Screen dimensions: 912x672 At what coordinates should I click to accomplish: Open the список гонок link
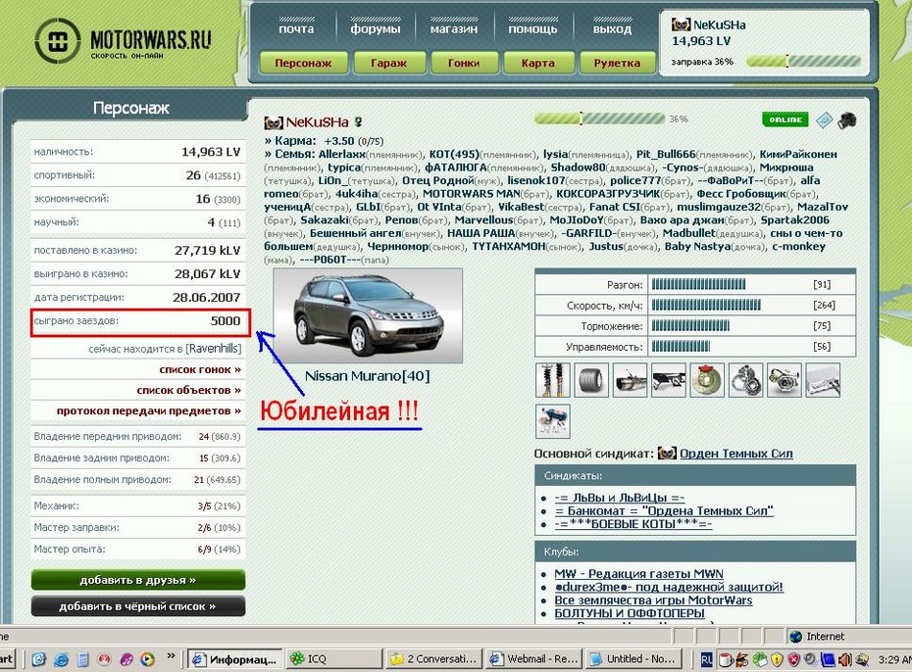click(x=200, y=369)
